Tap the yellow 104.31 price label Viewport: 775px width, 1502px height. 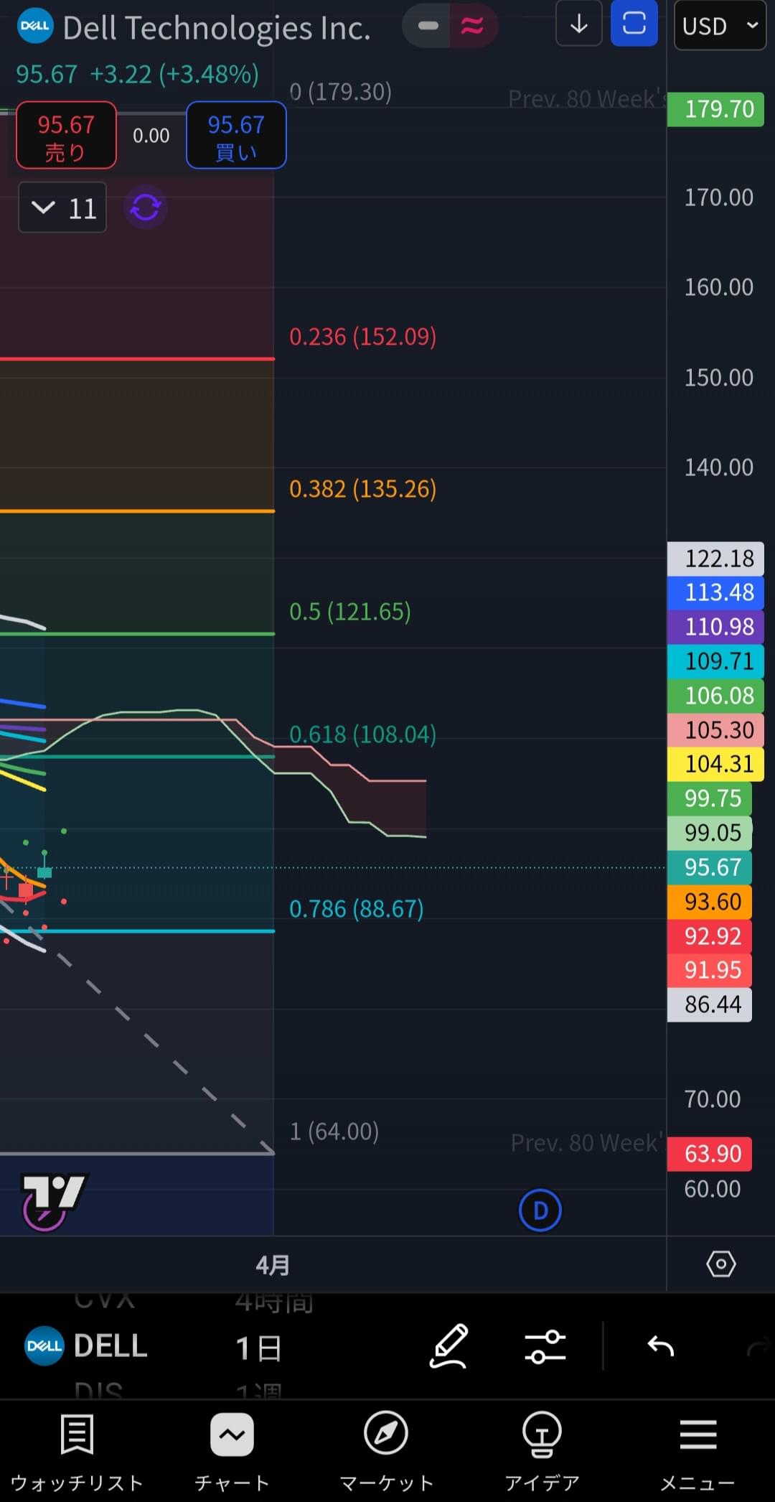715,764
